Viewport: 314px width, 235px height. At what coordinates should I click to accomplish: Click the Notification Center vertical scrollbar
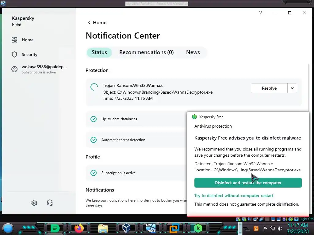(308, 88)
